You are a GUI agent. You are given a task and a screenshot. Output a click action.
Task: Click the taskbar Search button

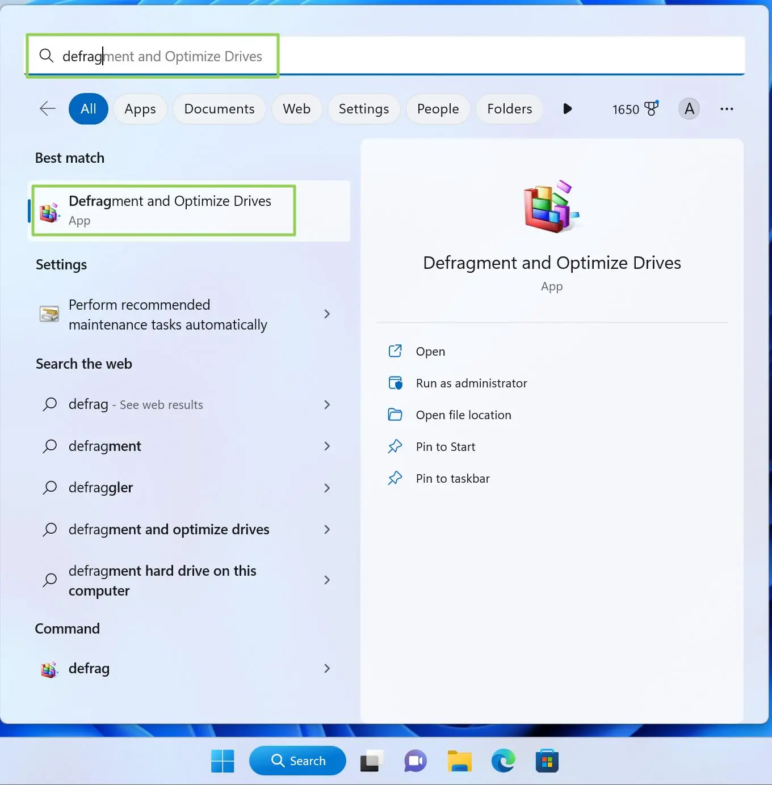[297, 761]
